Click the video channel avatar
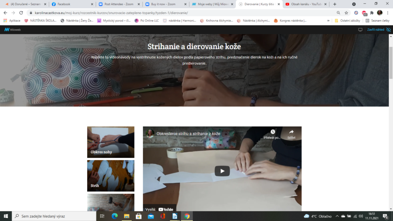Viewport: 393px width, 221px height. 150,134
